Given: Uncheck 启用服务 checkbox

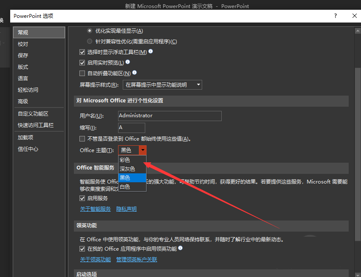Looking at the screenshot, I should tap(82, 198).
